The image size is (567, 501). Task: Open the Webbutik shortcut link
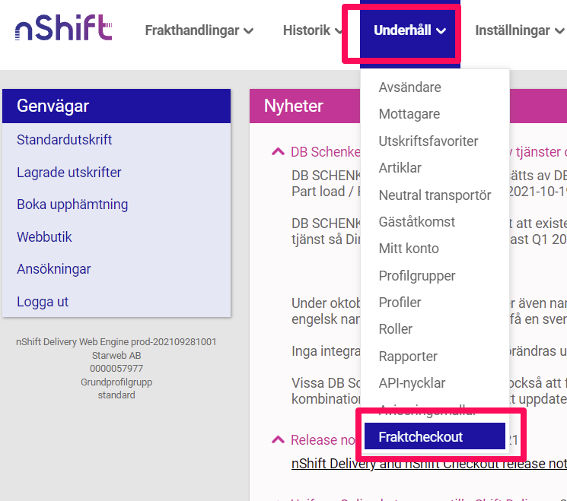(44, 237)
